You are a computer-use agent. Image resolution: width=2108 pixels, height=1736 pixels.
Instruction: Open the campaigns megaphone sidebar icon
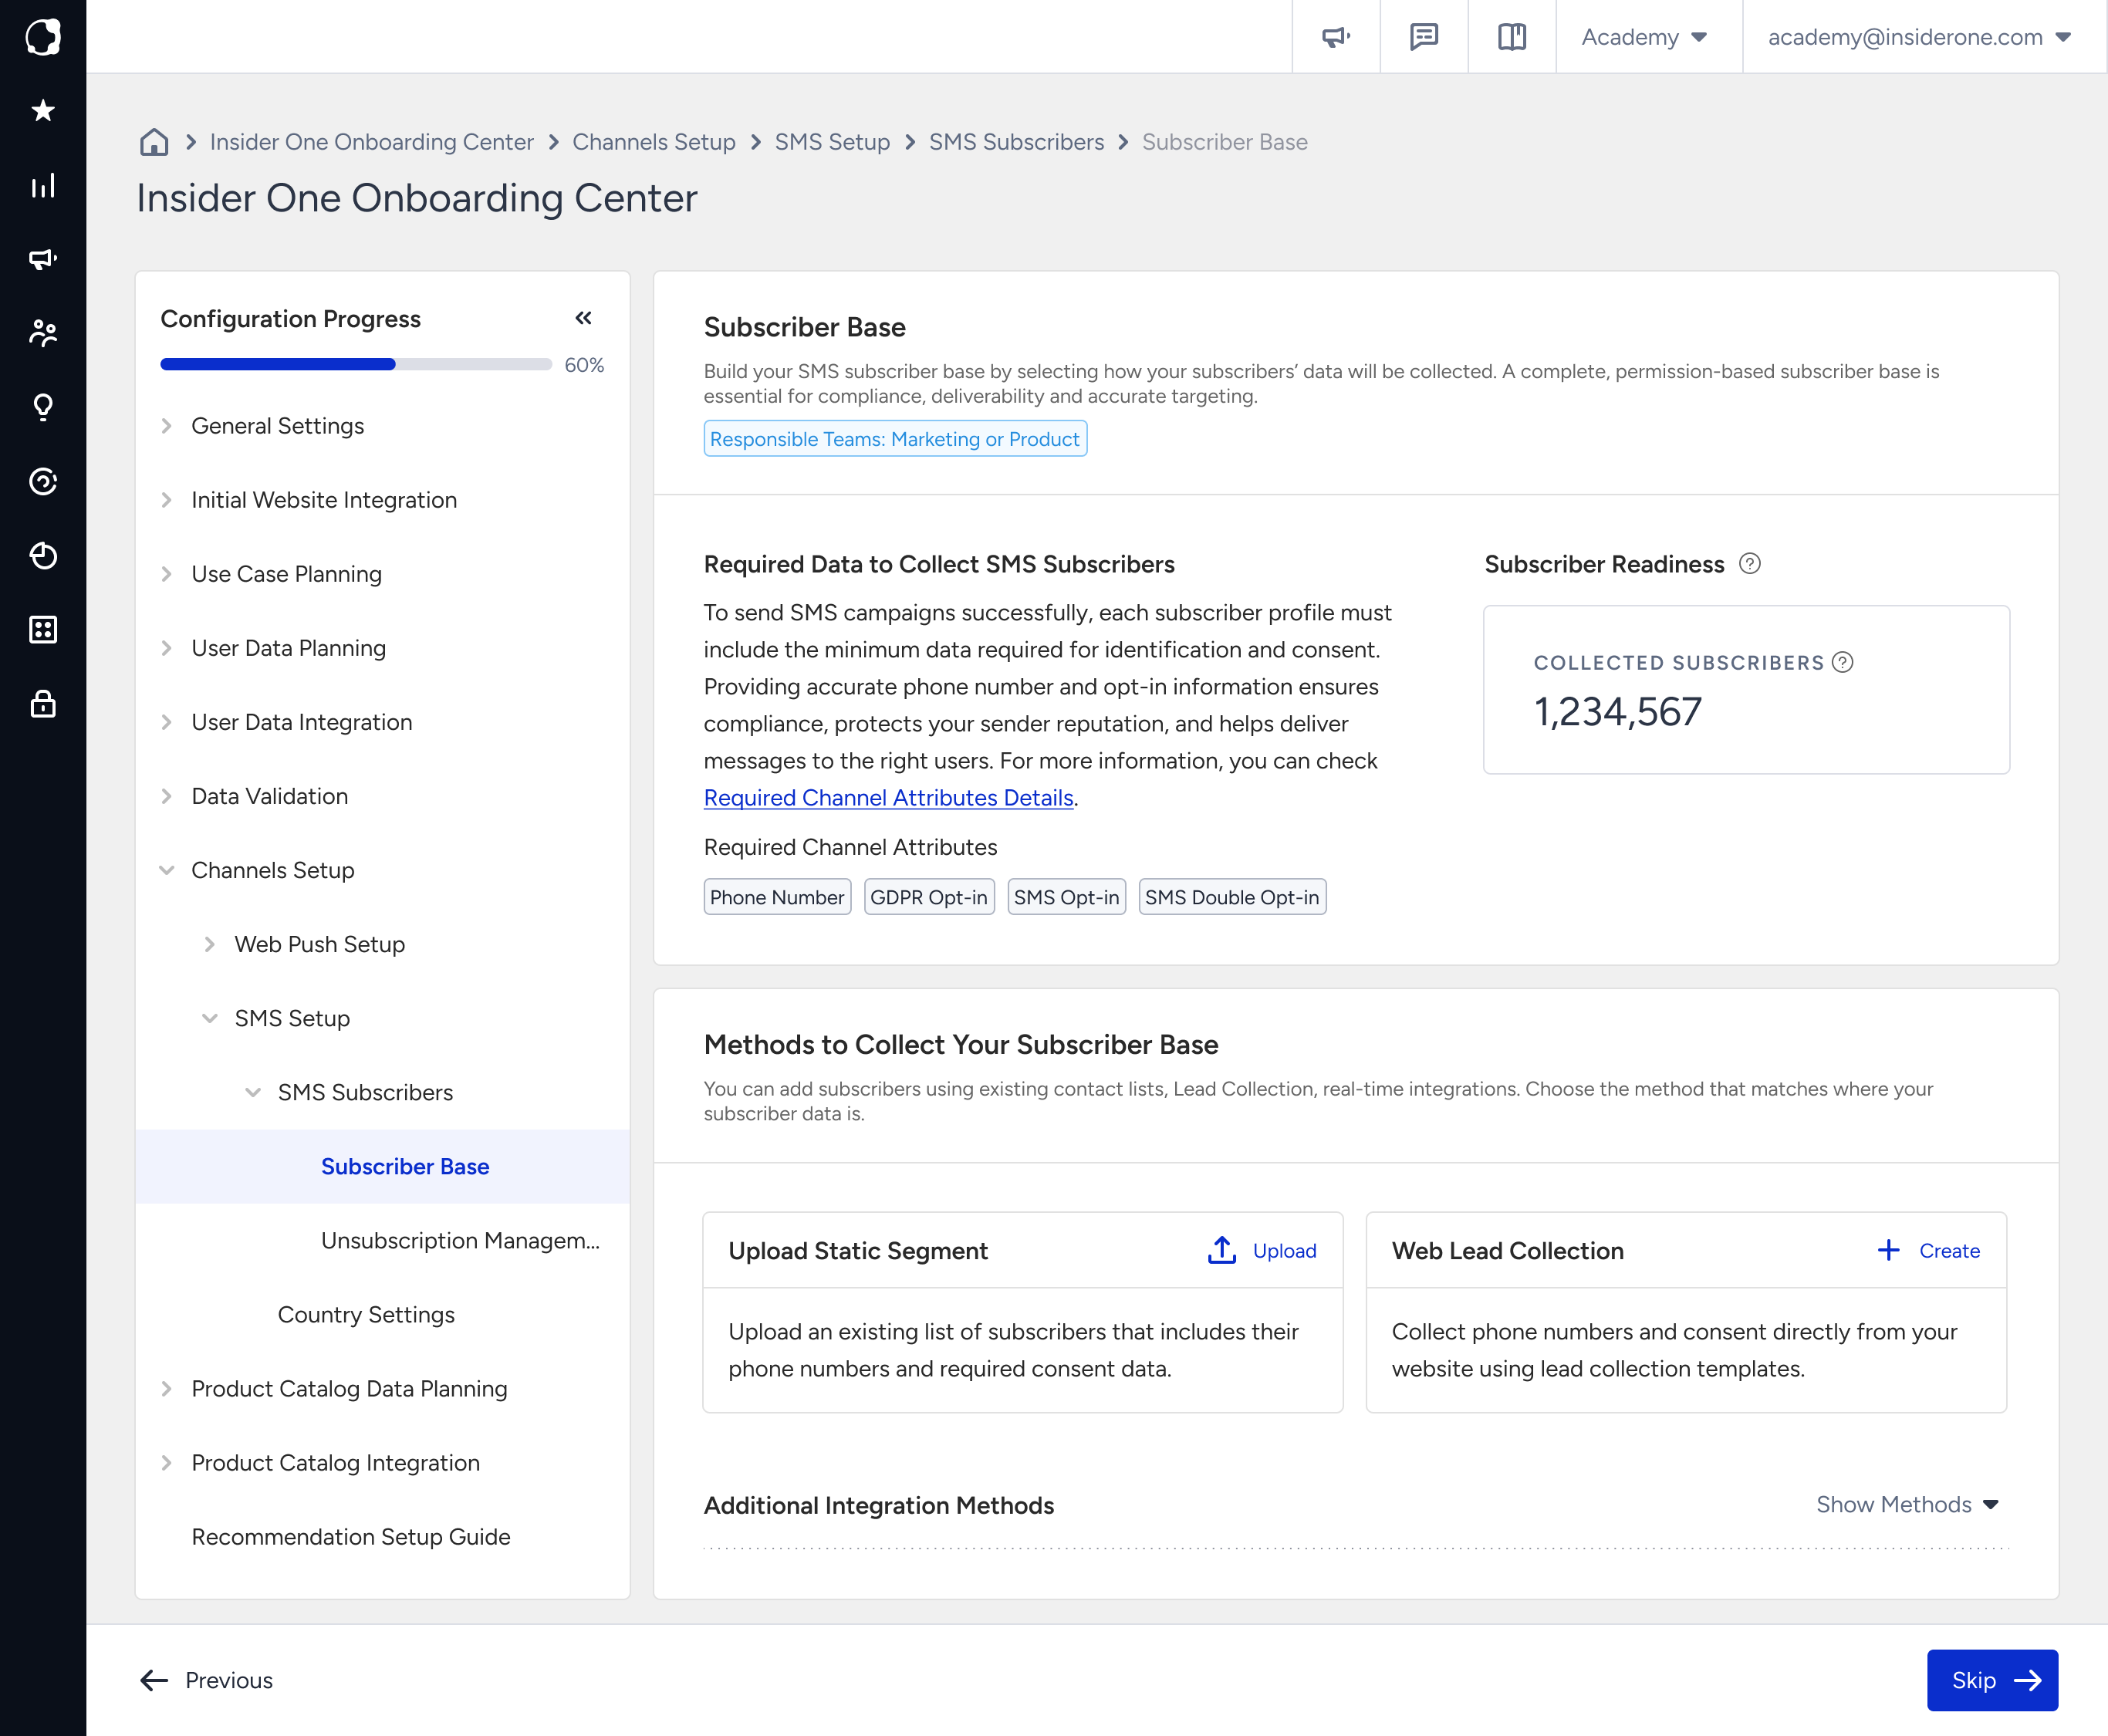coord(43,259)
